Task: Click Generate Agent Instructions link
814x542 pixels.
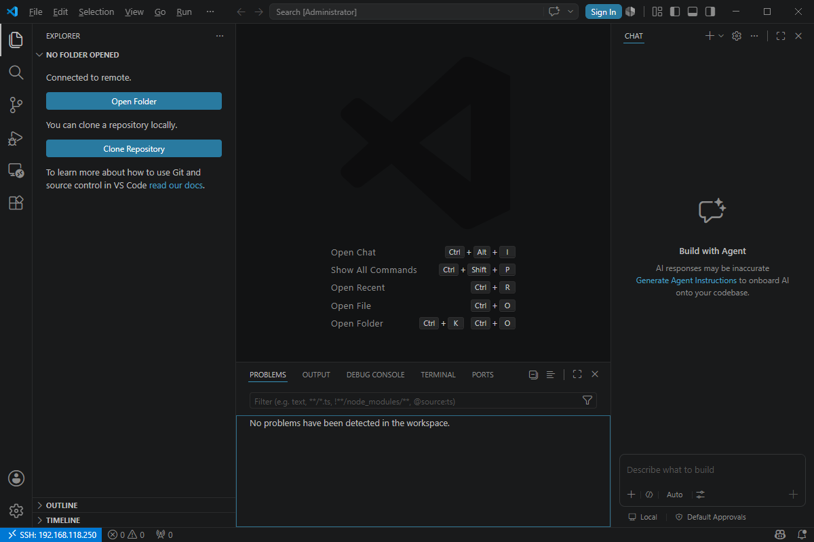Action: pyautogui.click(x=686, y=280)
